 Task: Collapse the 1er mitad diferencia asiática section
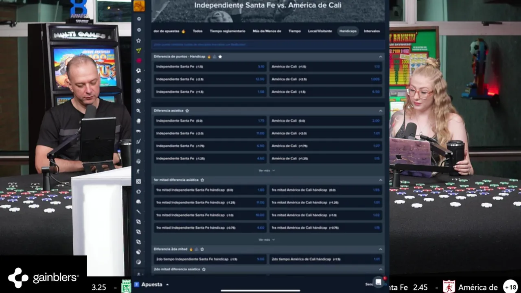point(381,180)
